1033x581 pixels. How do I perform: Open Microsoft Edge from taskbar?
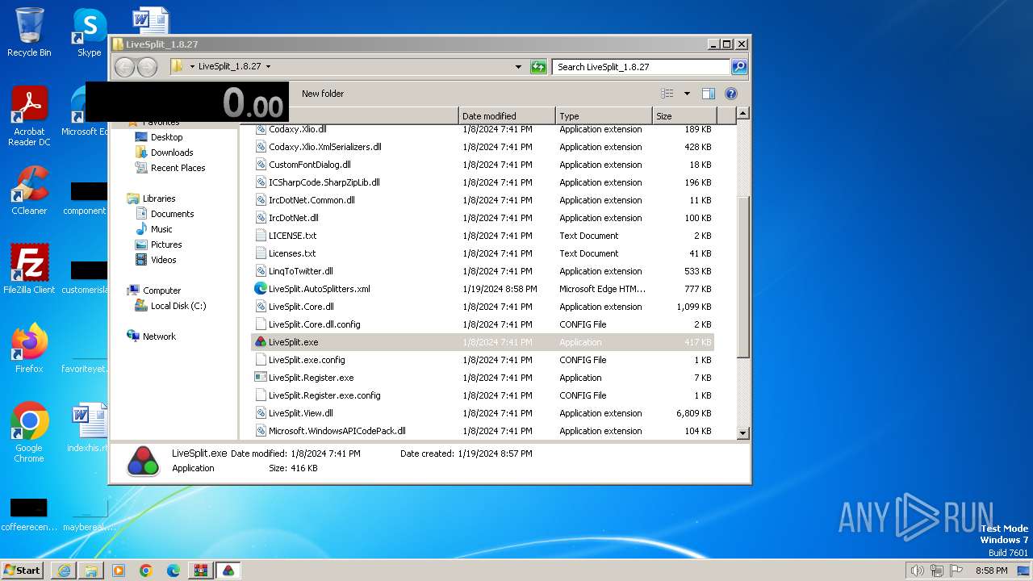pos(174,571)
